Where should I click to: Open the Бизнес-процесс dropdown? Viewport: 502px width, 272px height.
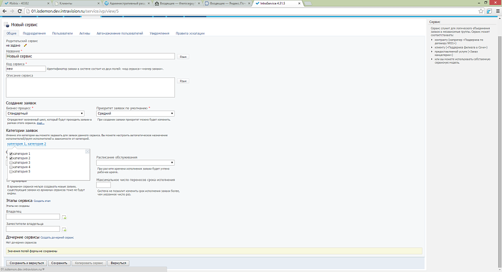click(45, 114)
